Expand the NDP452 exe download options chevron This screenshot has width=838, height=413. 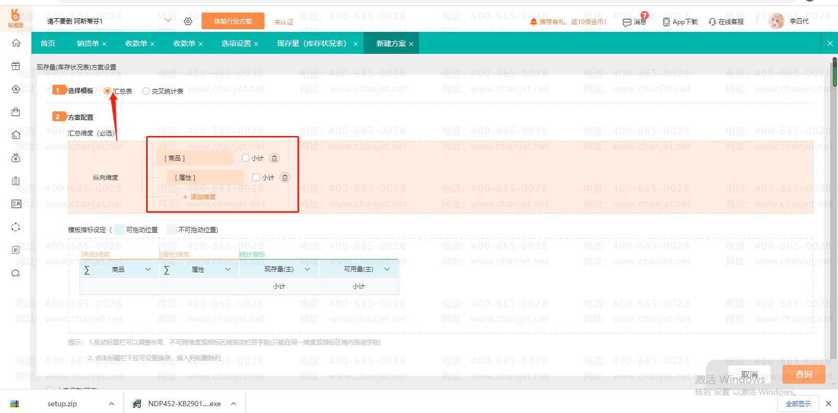pyautogui.click(x=234, y=404)
